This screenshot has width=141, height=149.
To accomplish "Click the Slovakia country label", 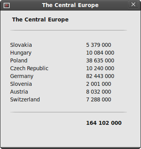I will pos(21,45).
